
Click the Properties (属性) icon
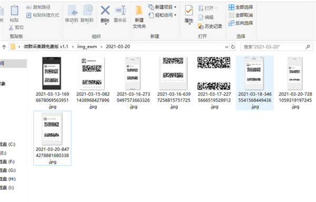point(189,11)
